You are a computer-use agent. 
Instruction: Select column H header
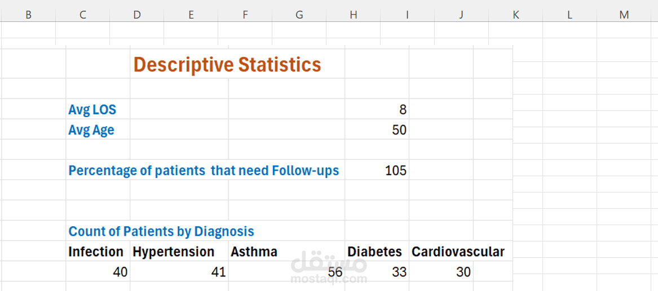353,15
